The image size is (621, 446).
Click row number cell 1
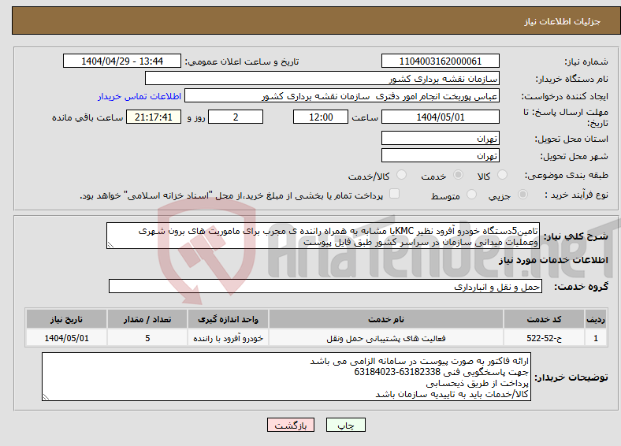coord(596,338)
